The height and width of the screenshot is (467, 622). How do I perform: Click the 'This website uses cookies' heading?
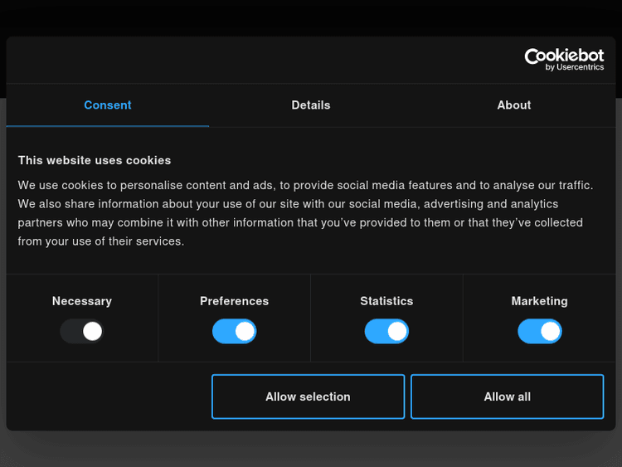click(95, 160)
